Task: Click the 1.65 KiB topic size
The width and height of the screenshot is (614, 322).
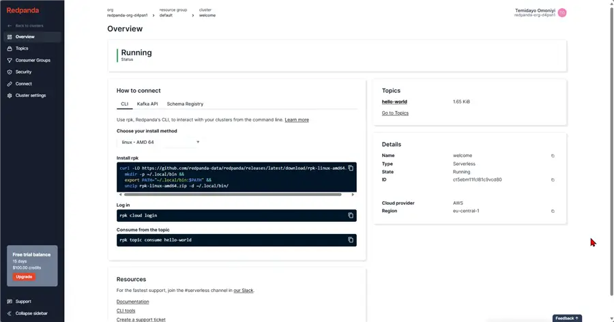Action: click(461, 102)
